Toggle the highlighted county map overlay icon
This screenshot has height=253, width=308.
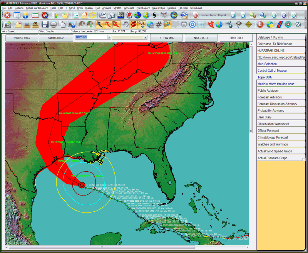pos(167,25)
